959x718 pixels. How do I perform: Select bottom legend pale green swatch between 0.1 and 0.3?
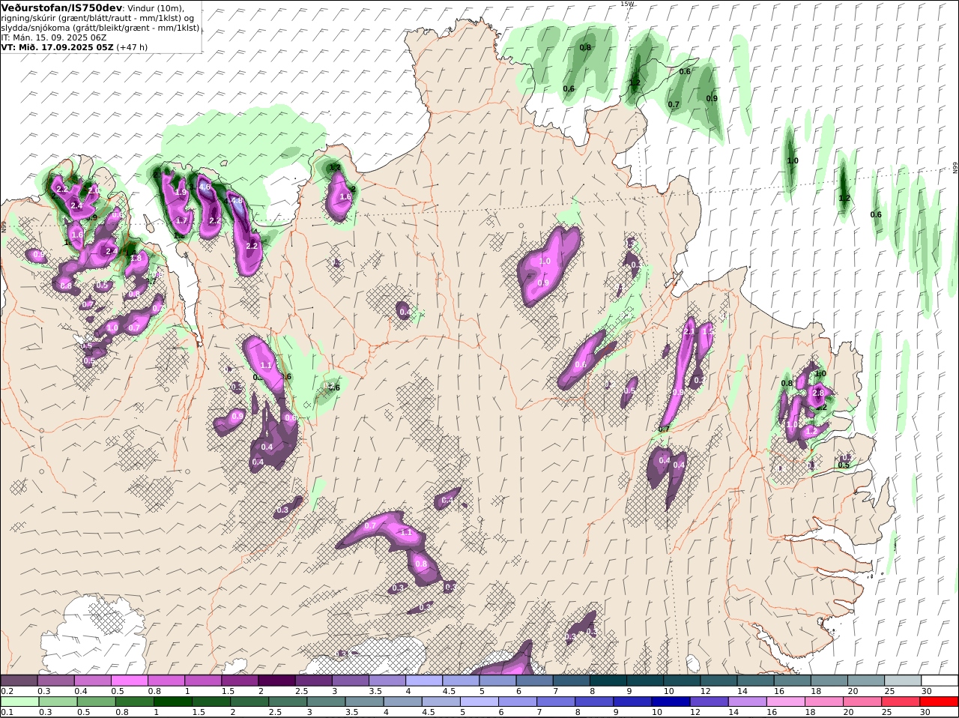[x=19, y=702]
